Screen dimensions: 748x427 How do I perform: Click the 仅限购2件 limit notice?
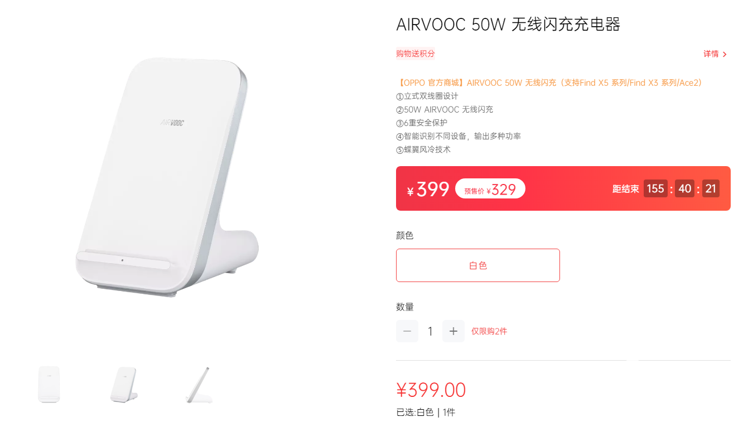(x=489, y=331)
